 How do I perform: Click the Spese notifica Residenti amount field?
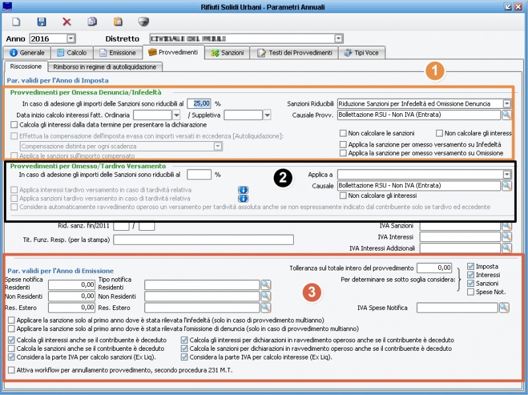72,285
